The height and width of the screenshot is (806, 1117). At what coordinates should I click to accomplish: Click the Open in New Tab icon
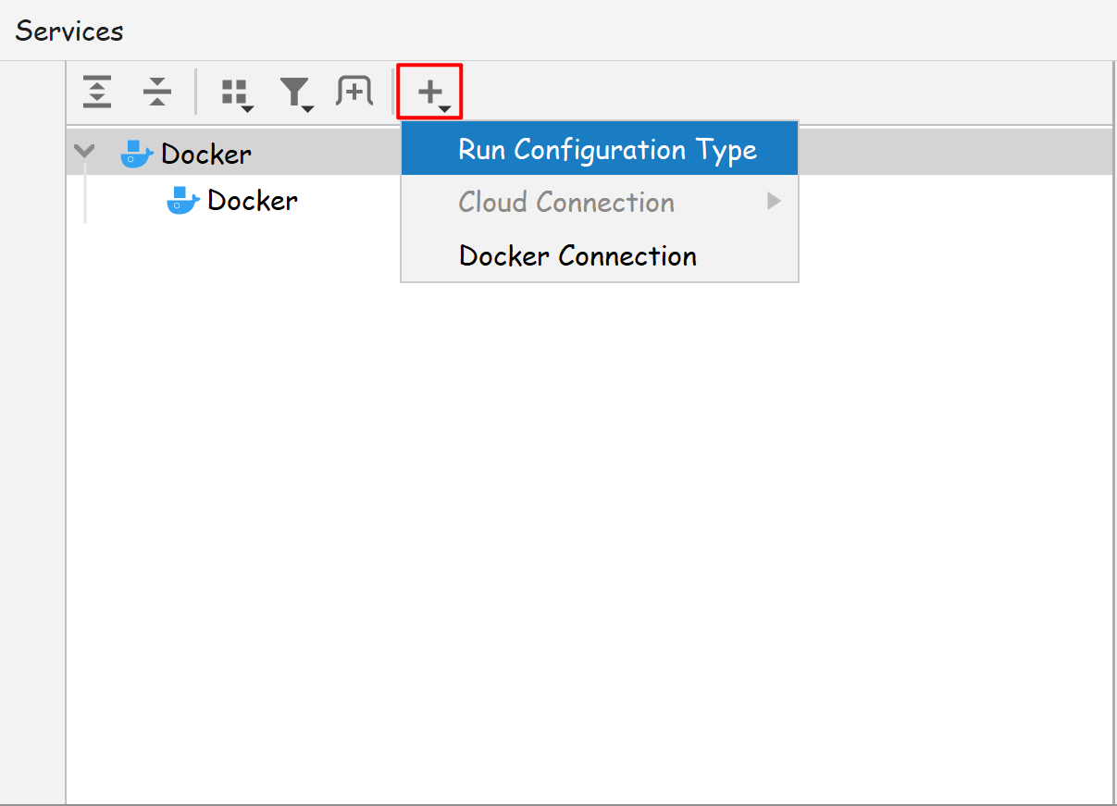click(x=354, y=91)
